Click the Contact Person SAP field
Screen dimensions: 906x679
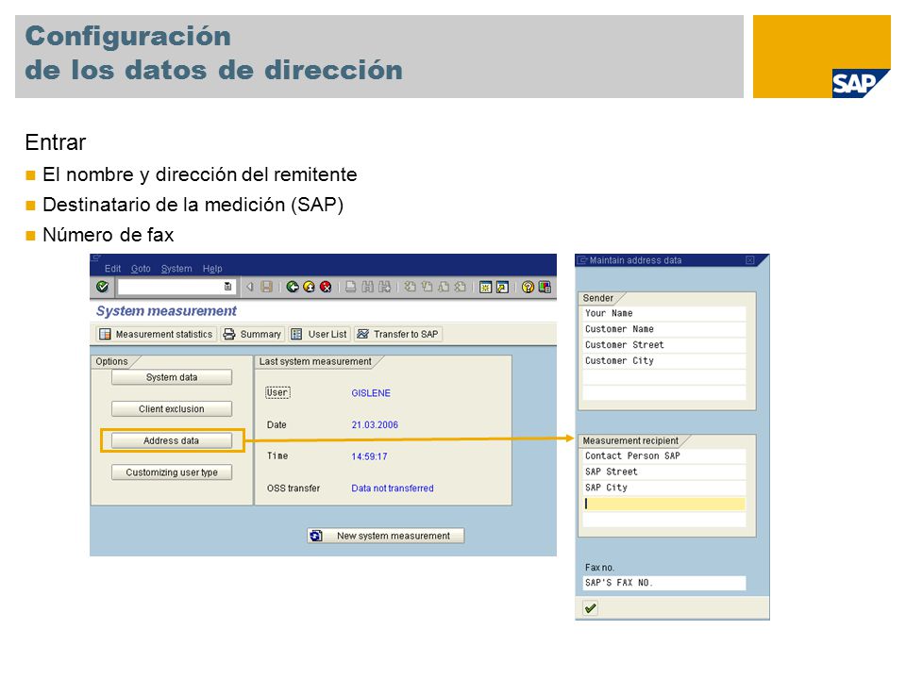coord(664,456)
